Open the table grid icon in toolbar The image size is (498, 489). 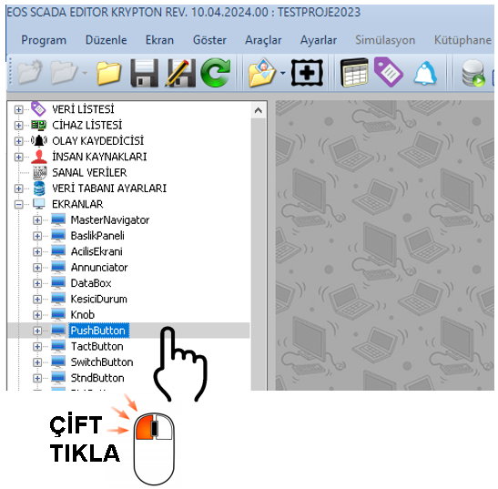point(354,73)
